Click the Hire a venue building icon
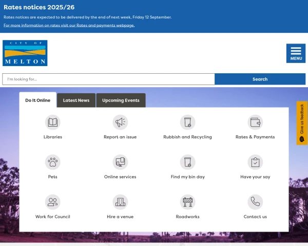This screenshot has width=308, height=246. pyautogui.click(x=120, y=202)
